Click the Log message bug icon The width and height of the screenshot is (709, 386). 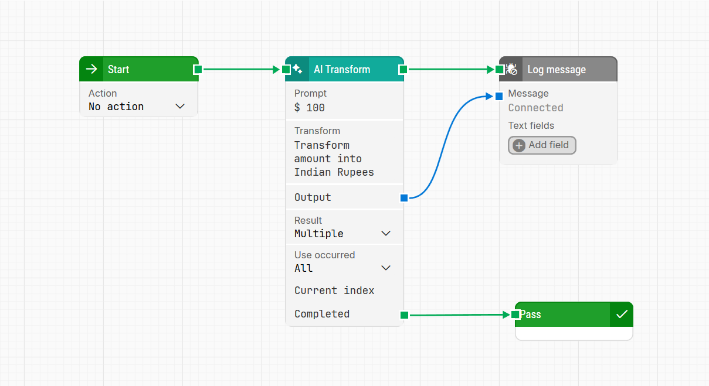tap(511, 69)
